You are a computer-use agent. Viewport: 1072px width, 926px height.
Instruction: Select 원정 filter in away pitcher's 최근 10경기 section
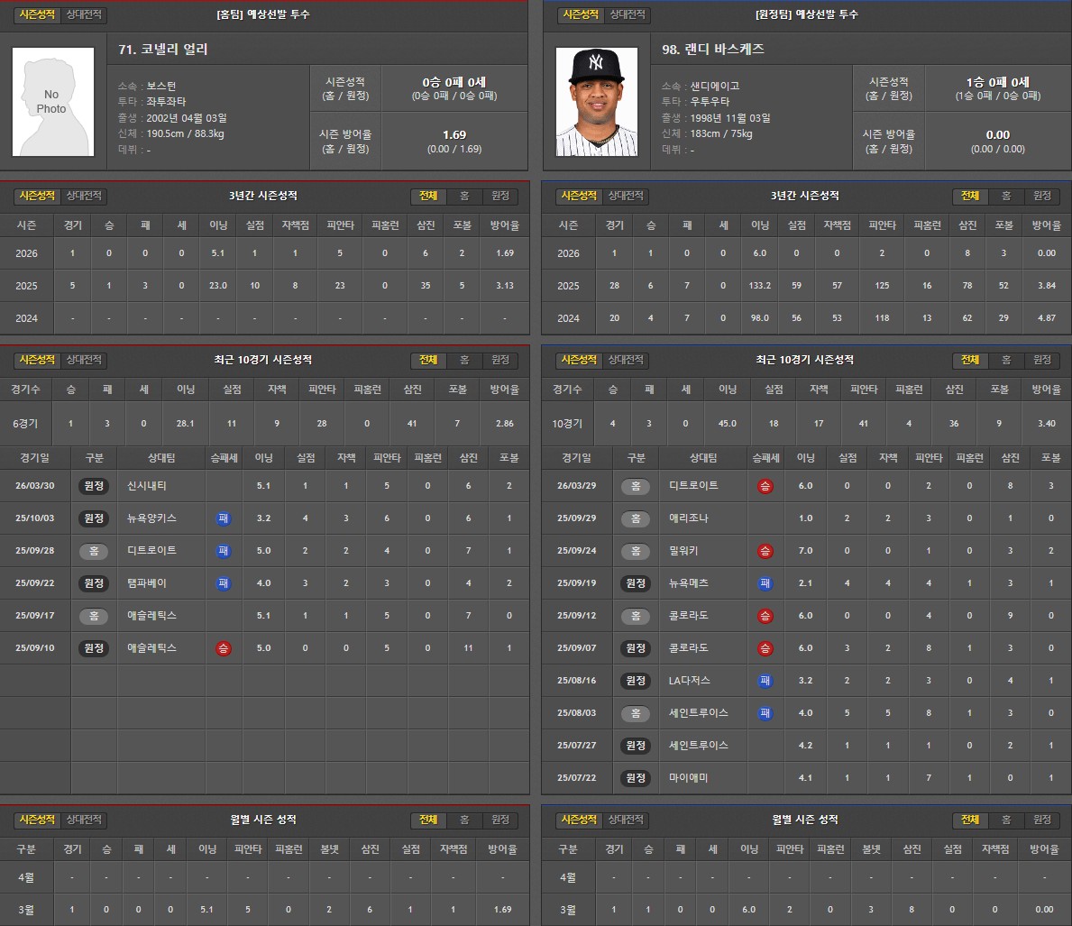click(1042, 360)
